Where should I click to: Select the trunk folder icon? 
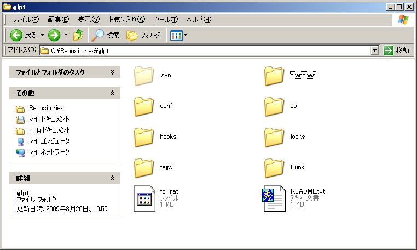pos(274,168)
